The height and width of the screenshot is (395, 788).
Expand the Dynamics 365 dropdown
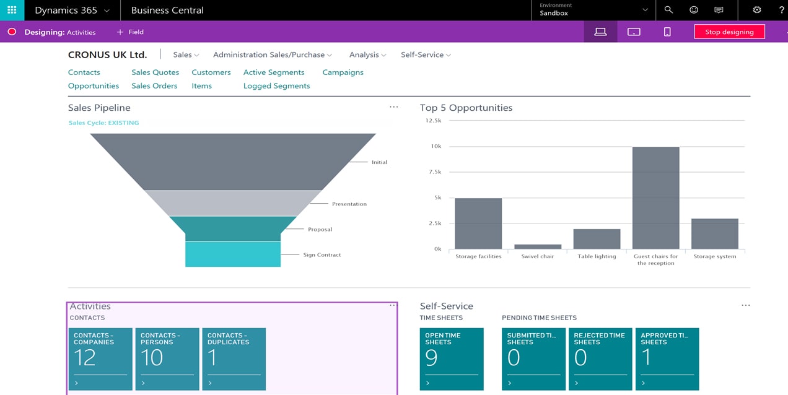(107, 11)
